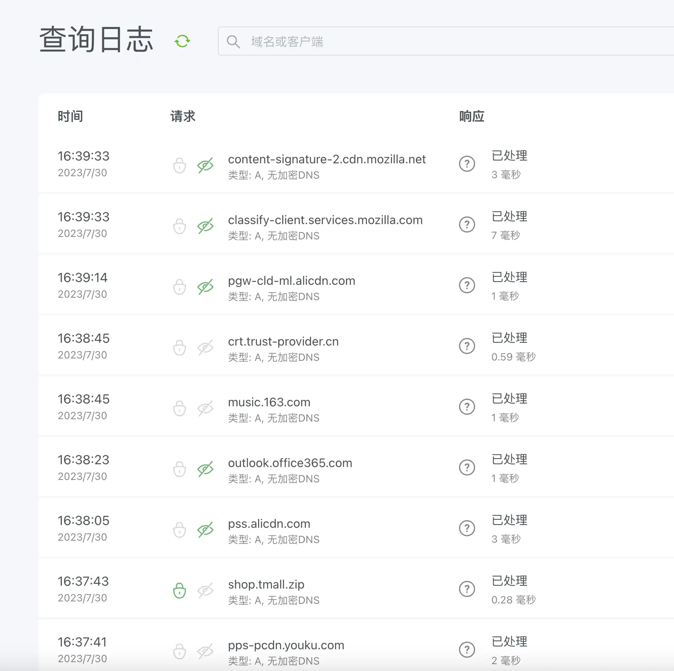Click the 响应 column header
Image resolution: width=674 pixels, height=671 pixels.
pyautogui.click(x=471, y=116)
